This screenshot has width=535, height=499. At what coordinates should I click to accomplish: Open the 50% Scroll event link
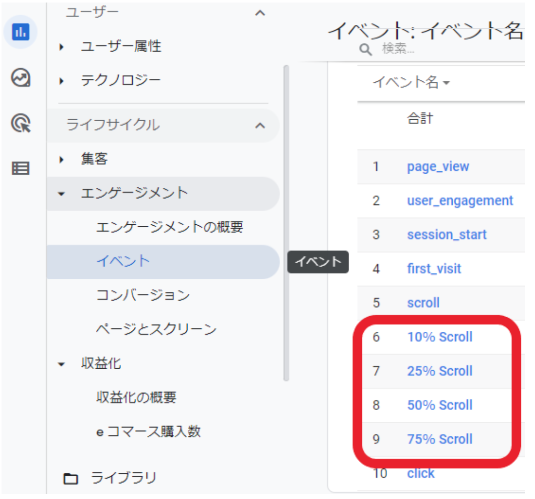(440, 405)
